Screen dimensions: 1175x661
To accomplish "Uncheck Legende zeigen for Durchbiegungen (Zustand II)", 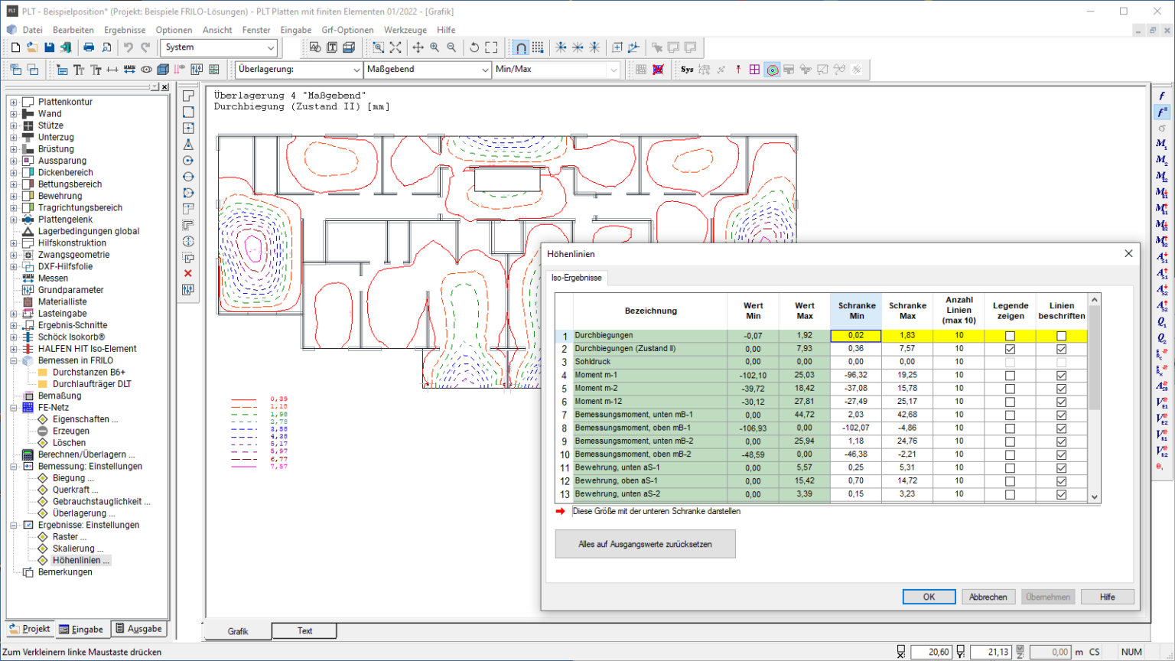I will [1010, 349].
